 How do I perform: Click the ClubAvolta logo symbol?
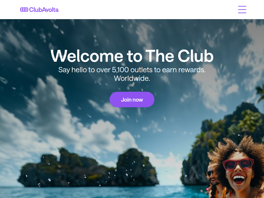coord(24,10)
